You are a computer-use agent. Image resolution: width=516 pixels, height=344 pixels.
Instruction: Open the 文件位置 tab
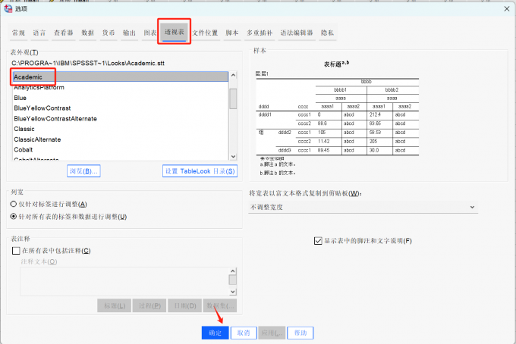coord(205,33)
